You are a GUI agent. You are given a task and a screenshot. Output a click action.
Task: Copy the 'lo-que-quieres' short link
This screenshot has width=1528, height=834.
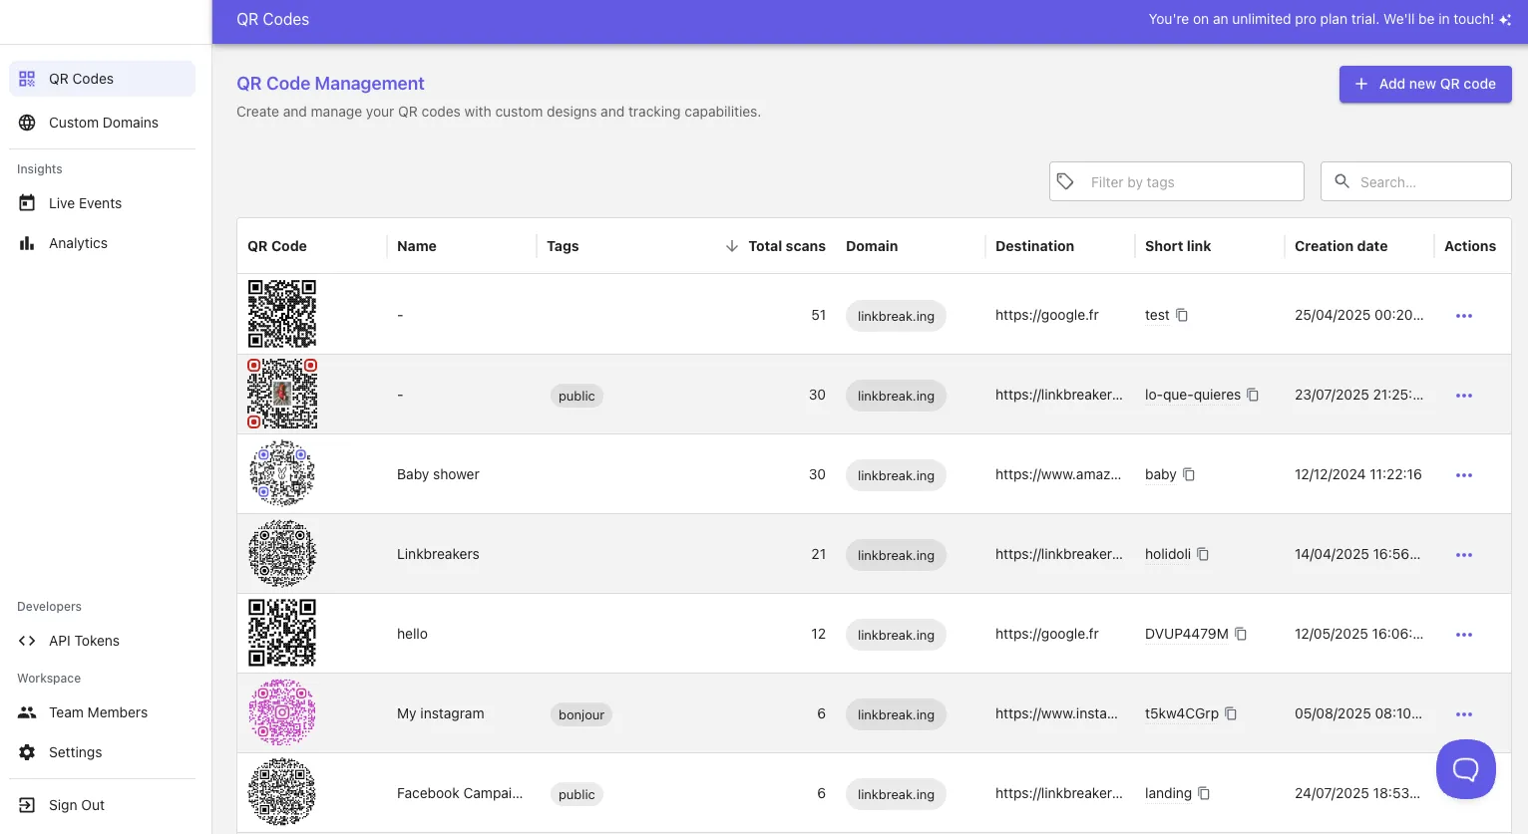click(x=1253, y=395)
